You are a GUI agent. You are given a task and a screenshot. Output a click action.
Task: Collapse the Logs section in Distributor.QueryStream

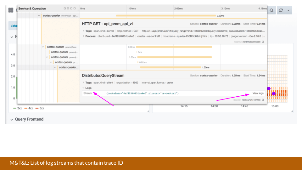coord(83,88)
